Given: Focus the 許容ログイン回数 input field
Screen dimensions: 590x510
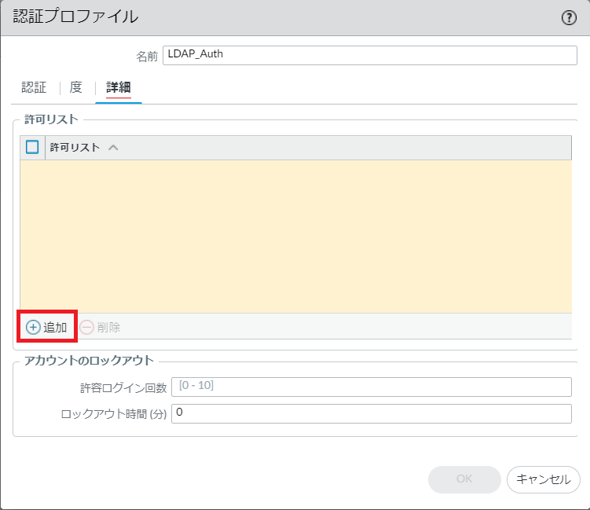Looking at the screenshot, I should [372, 387].
